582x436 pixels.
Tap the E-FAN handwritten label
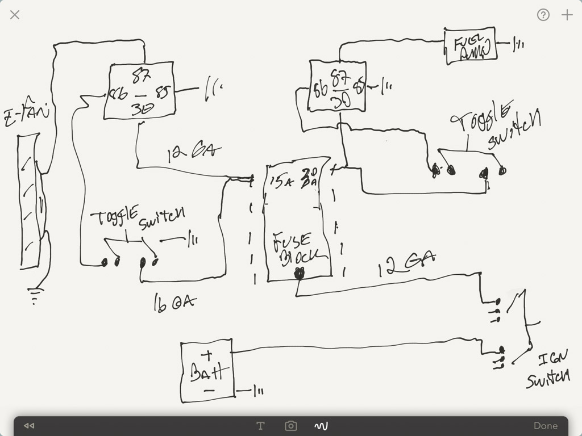(27, 112)
